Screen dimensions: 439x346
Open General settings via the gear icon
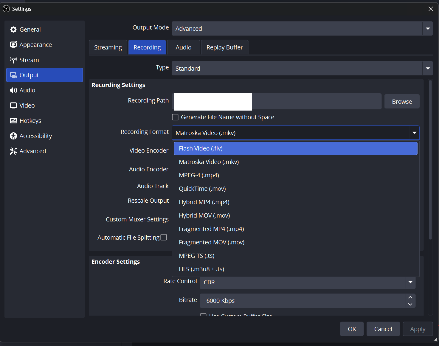click(x=13, y=30)
